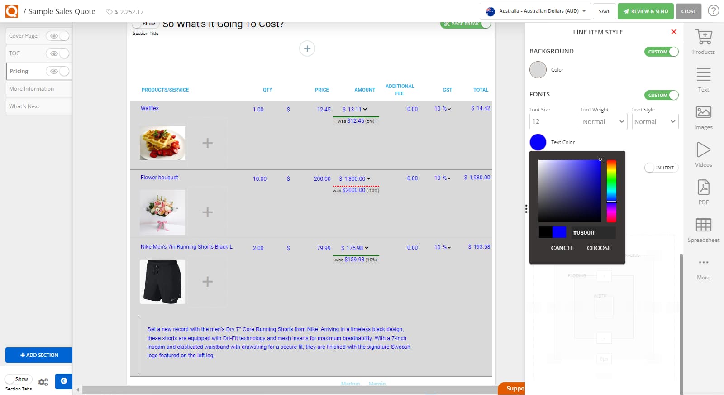
Task: Open the currency Australia dropdown
Action: pyautogui.click(x=535, y=11)
